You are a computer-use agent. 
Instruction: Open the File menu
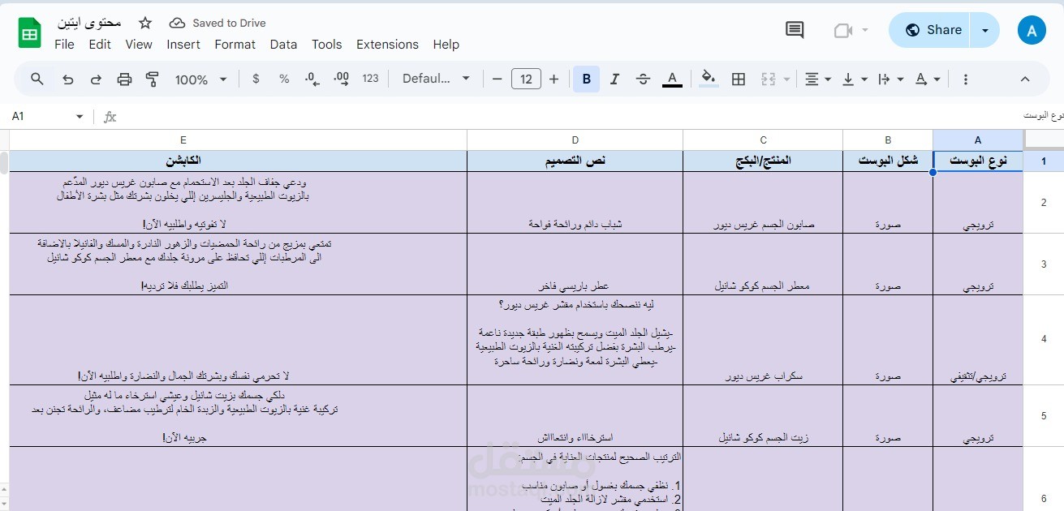coord(64,45)
